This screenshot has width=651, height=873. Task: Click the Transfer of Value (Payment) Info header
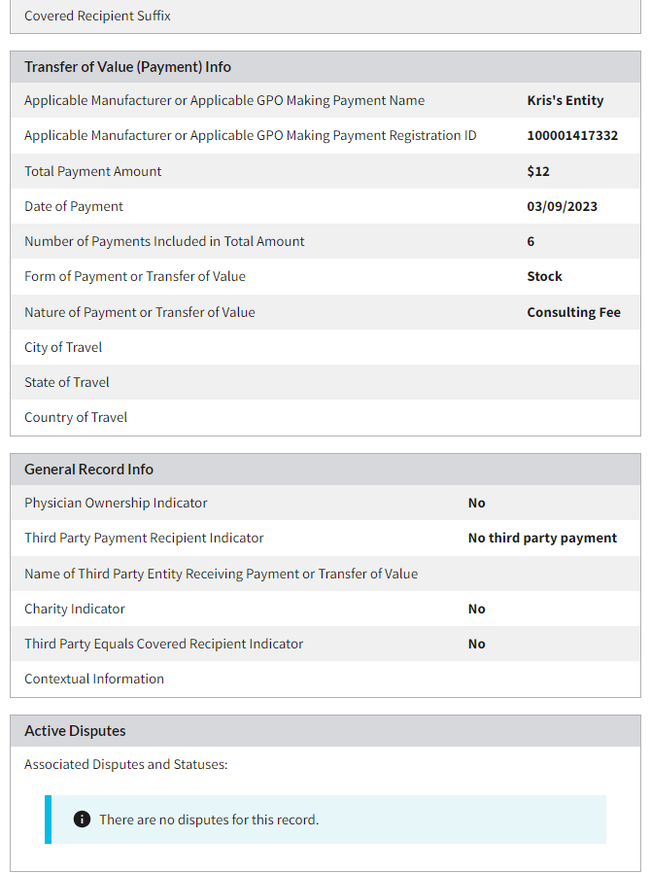(x=127, y=67)
